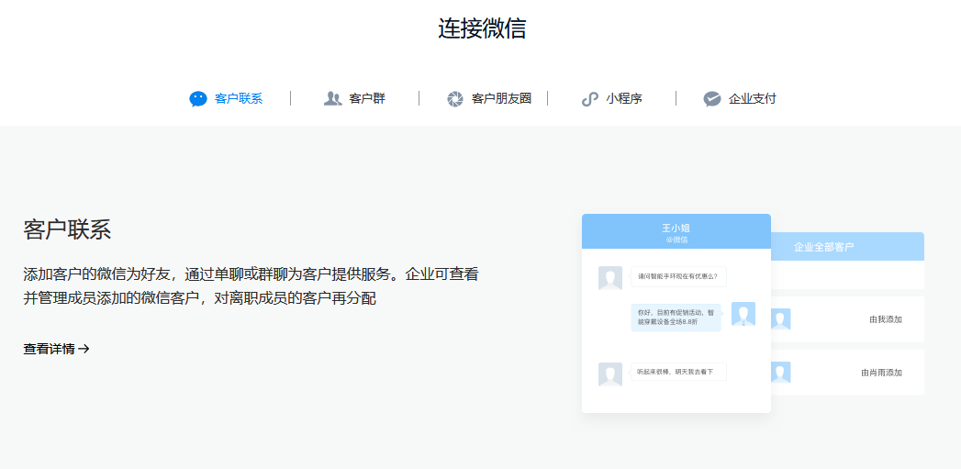Click the 连接微信 heading

tap(482, 28)
